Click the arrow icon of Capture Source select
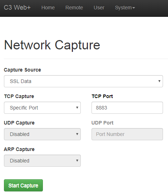 coord(159,81)
